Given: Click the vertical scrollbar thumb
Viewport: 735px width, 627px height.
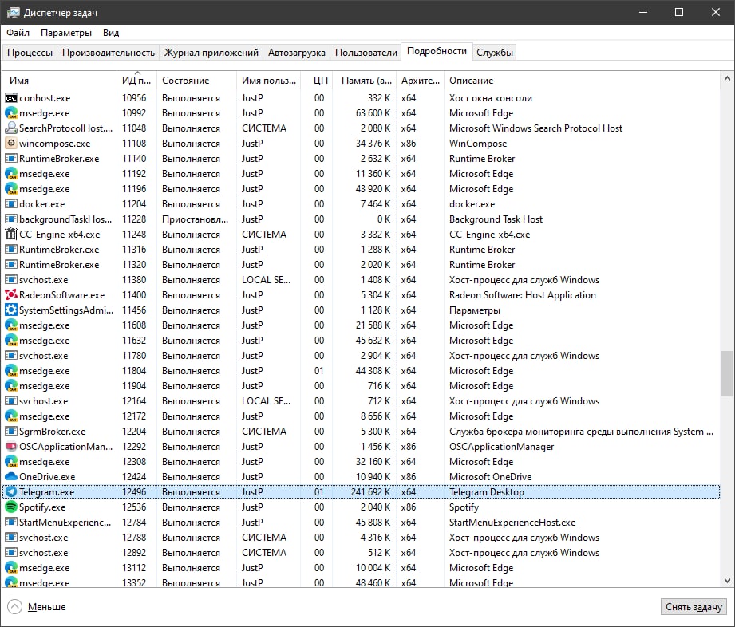Looking at the screenshot, I should (727, 373).
